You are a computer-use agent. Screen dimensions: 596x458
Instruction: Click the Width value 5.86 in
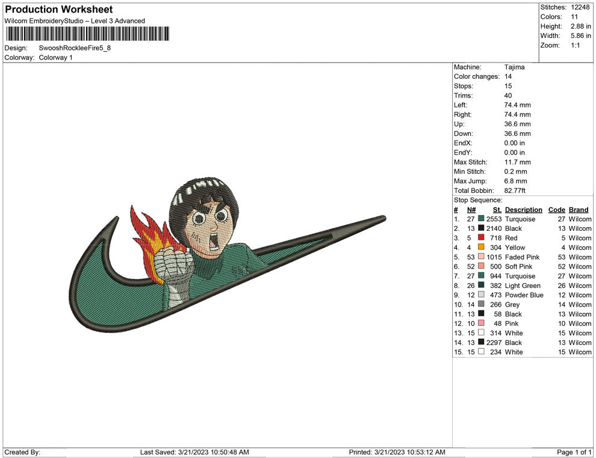580,35
